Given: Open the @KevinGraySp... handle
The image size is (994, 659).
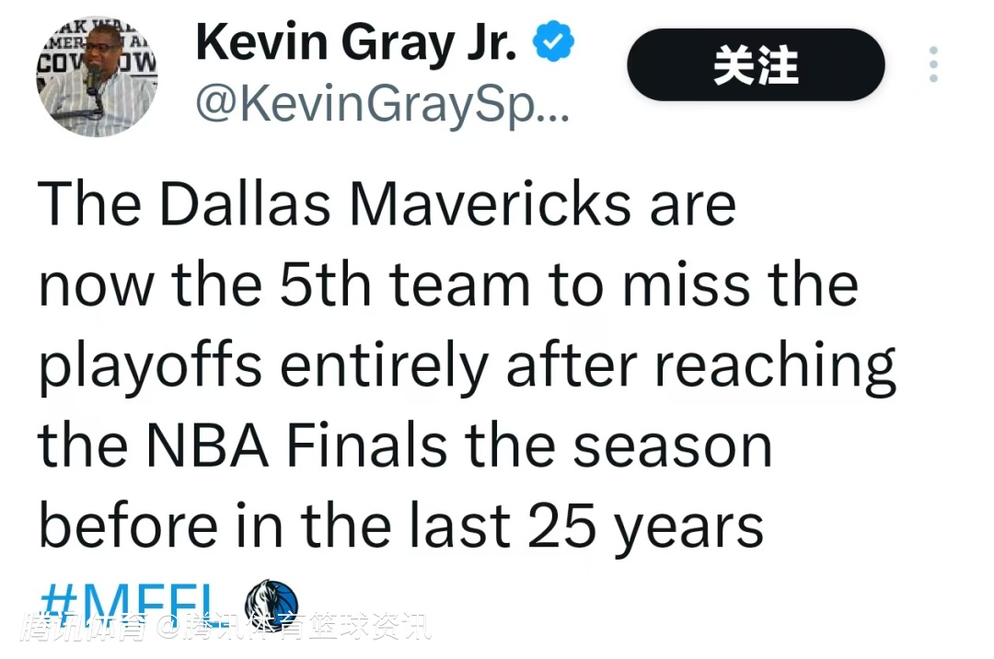Looking at the screenshot, I should click(383, 108).
